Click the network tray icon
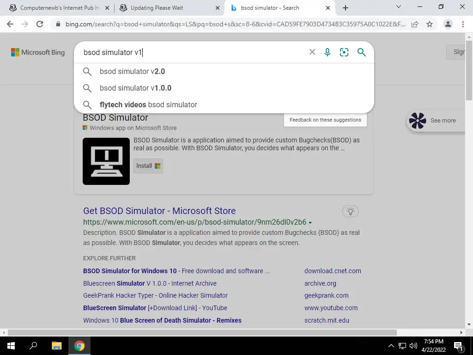 [x=402, y=346]
